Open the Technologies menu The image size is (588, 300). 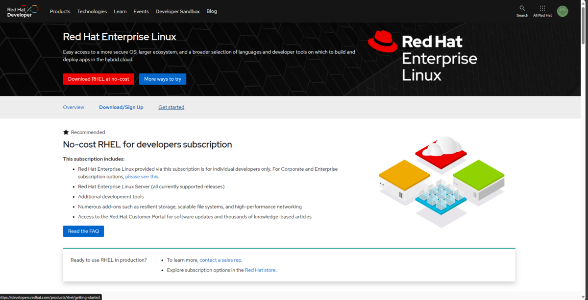[92, 11]
